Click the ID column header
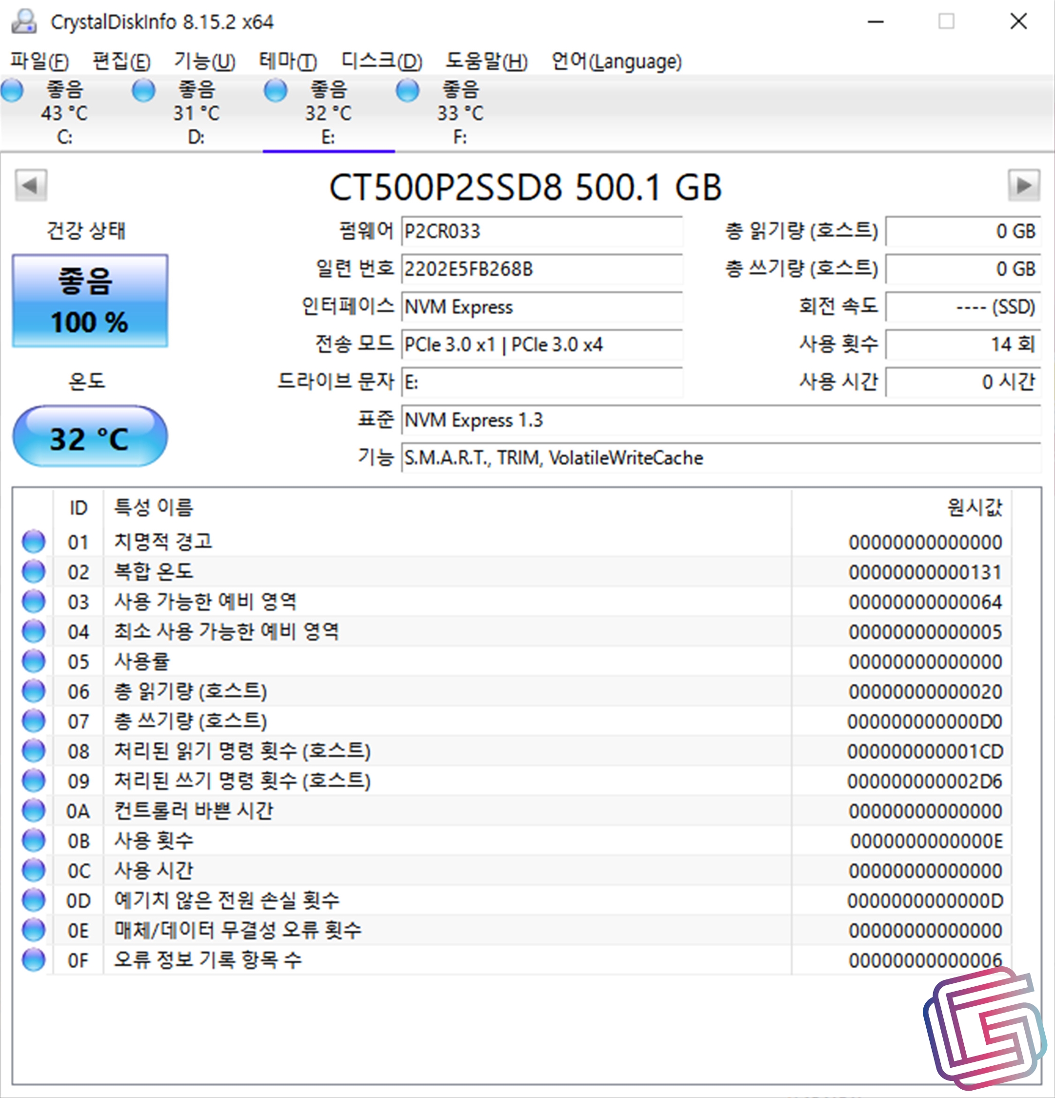1055x1098 pixels. [x=79, y=508]
